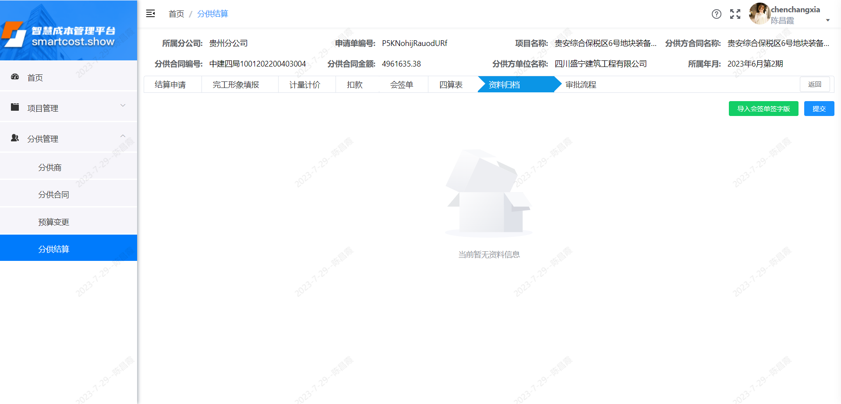Screen dimensions: 841x404
Task: Click the user icon beside 分供管理
Action: coord(15,138)
